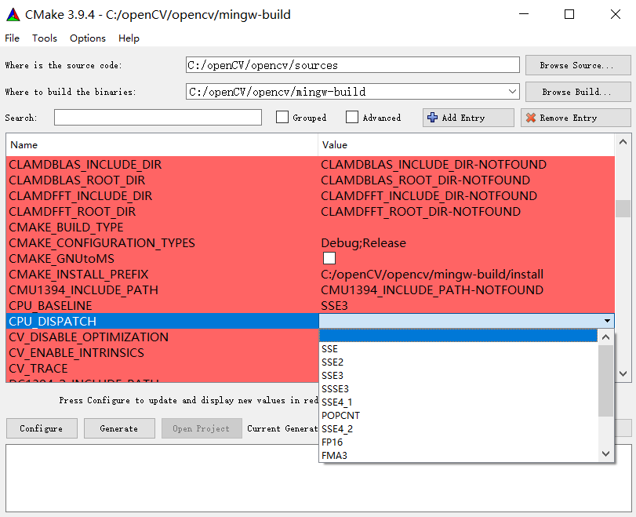Click the cache table scroll-up arrow

pos(623,142)
